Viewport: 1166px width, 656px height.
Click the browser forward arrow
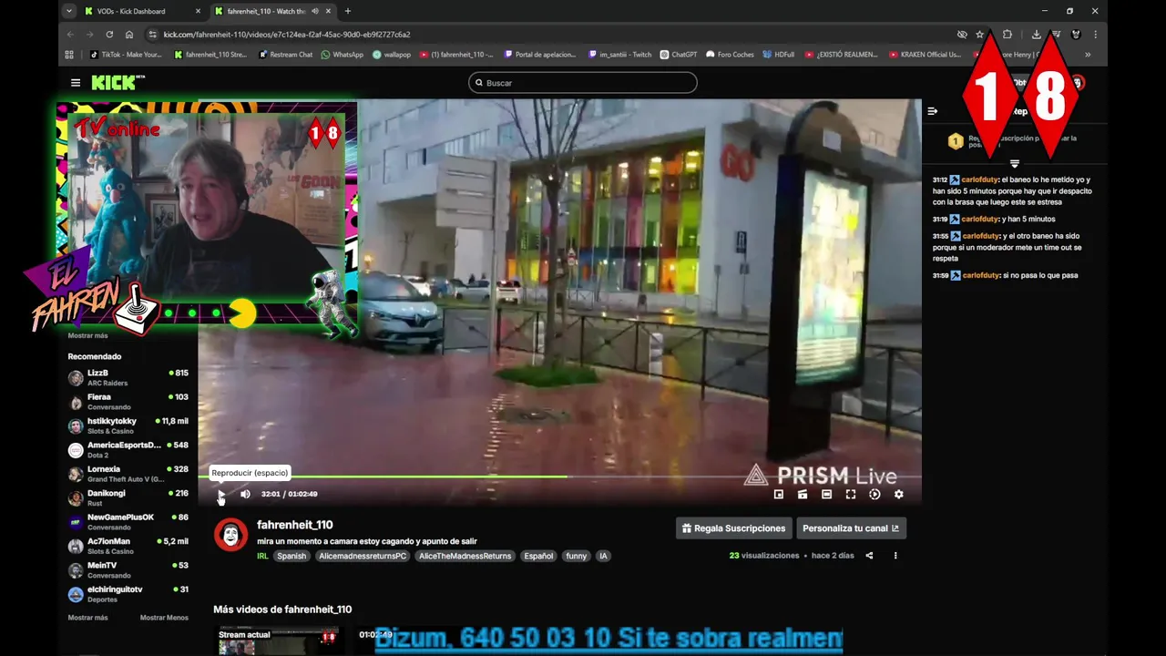[89, 35]
